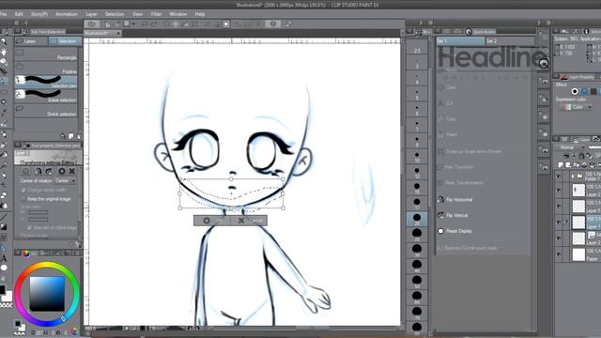Choose brush size 2.5
This screenshot has height=338, width=601.
coord(417,47)
